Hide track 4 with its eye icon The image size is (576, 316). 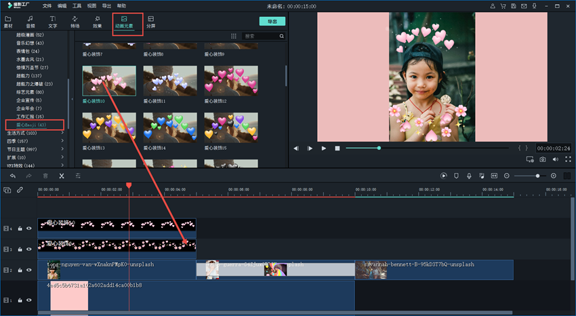tap(29, 229)
